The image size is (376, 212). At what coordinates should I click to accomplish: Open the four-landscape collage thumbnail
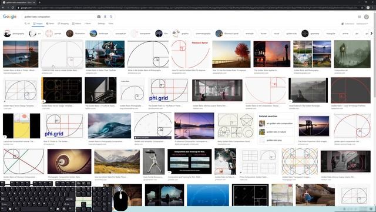312,54
